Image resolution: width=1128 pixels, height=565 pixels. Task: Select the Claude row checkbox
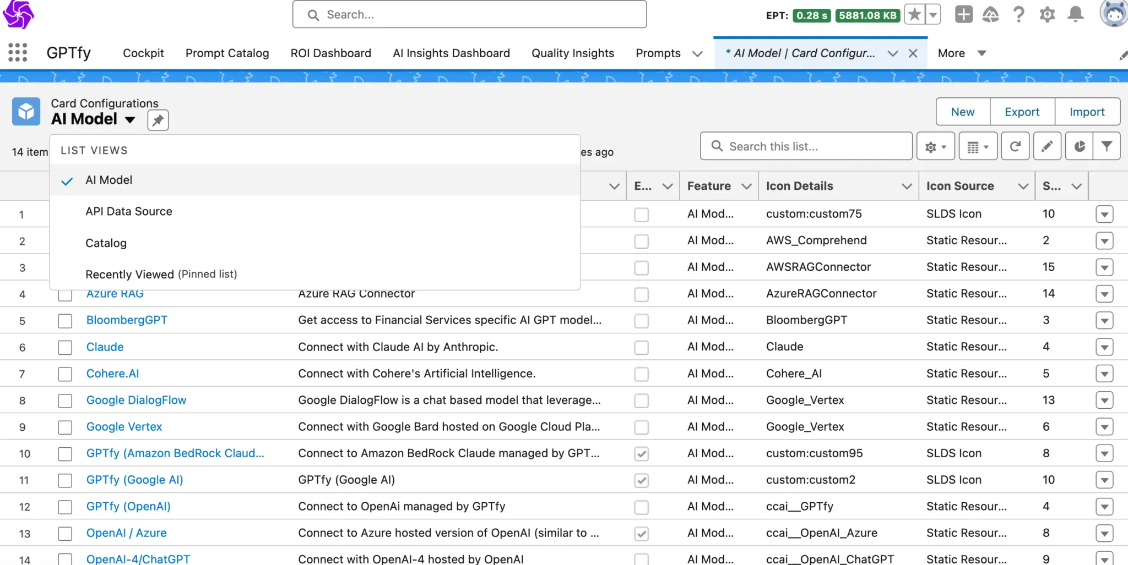[65, 347]
